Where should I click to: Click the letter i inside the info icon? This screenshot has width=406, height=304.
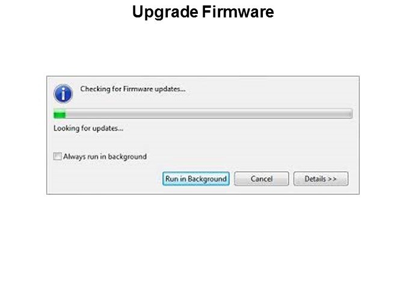coord(63,94)
